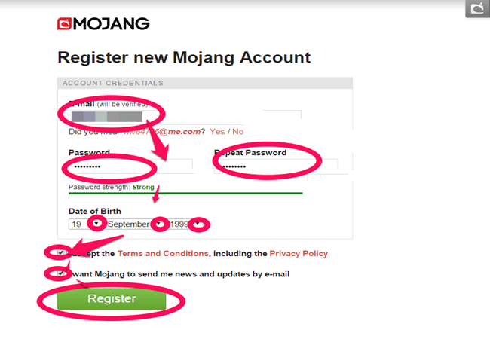
Task: Click the green password strength bar
Action: (x=185, y=193)
